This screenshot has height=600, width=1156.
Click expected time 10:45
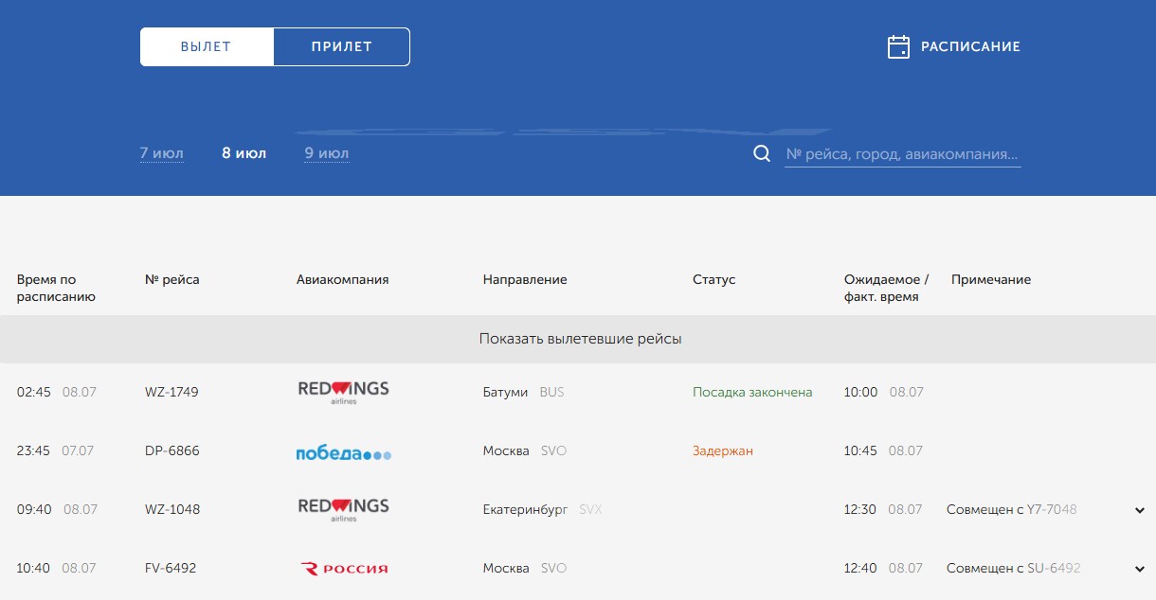coord(861,450)
